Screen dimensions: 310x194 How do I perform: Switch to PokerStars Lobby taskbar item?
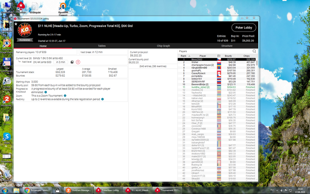point(108,190)
